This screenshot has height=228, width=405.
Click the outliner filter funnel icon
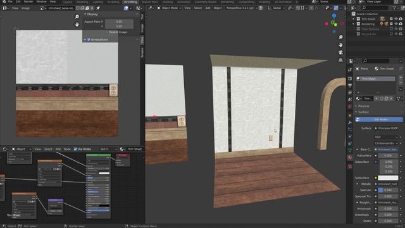(x=395, y=8)
